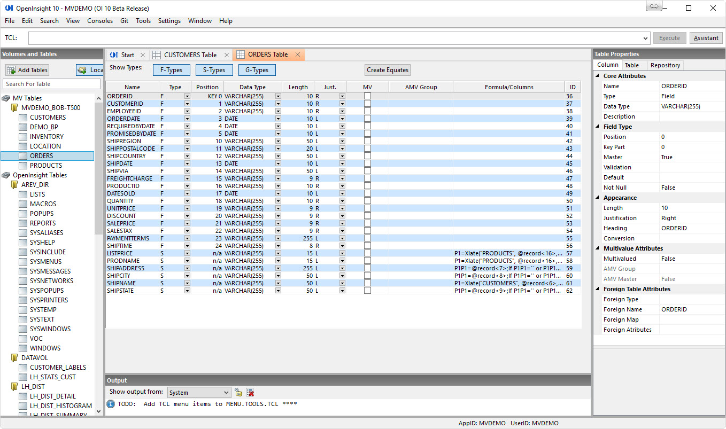The image size is (726, 429).
Task: Click the Add Tables button
Action: coord(27,70)
